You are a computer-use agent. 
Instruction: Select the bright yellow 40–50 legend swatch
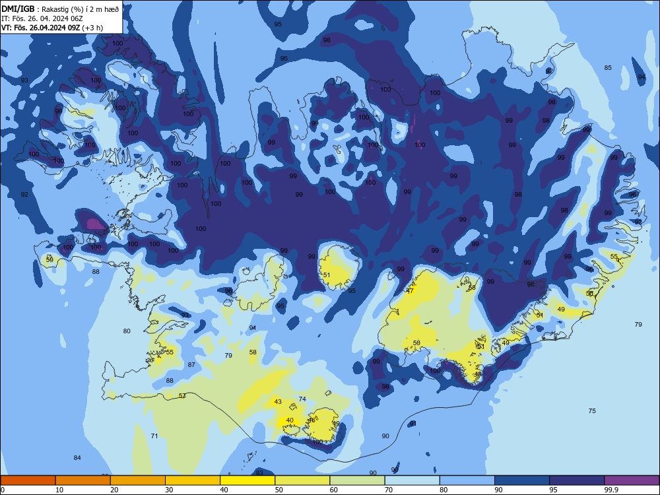click(x=247, y=480)
